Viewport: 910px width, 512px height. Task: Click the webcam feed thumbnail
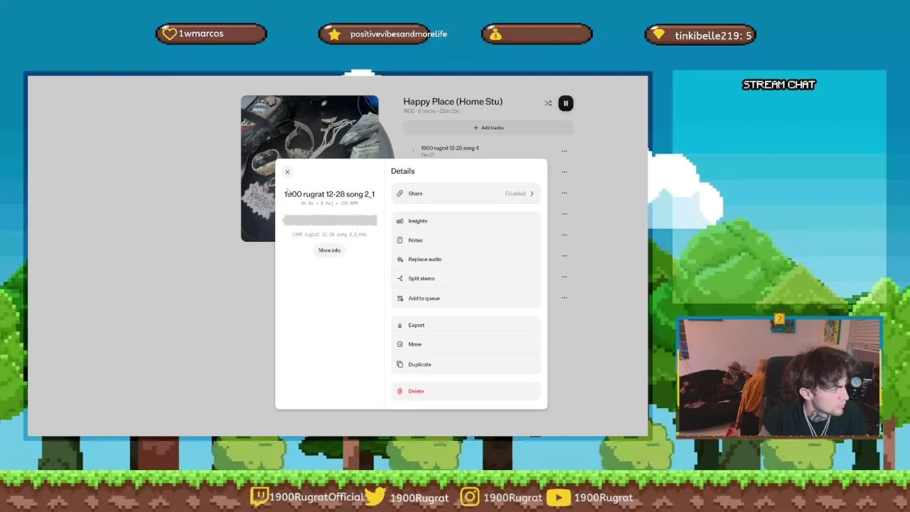[779, 378]
